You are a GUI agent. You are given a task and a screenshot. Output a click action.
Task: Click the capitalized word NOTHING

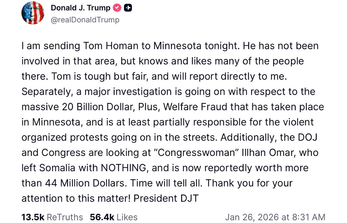124,168
